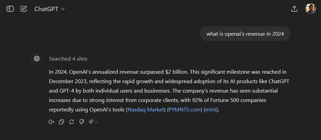Click the chevron next to the ChatGPT title
Screen dimensions: 321x140
[63, 9]
